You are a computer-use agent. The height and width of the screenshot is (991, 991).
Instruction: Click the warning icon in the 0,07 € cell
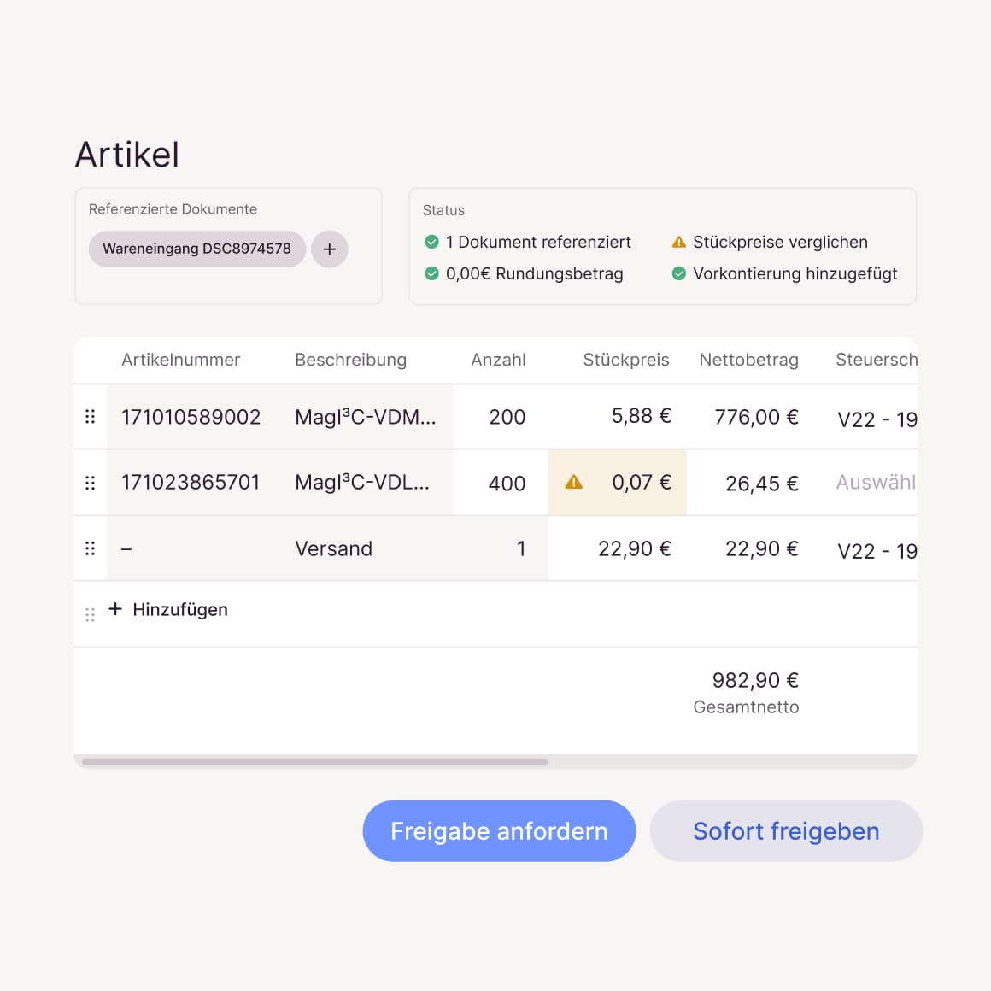point(574,483)
